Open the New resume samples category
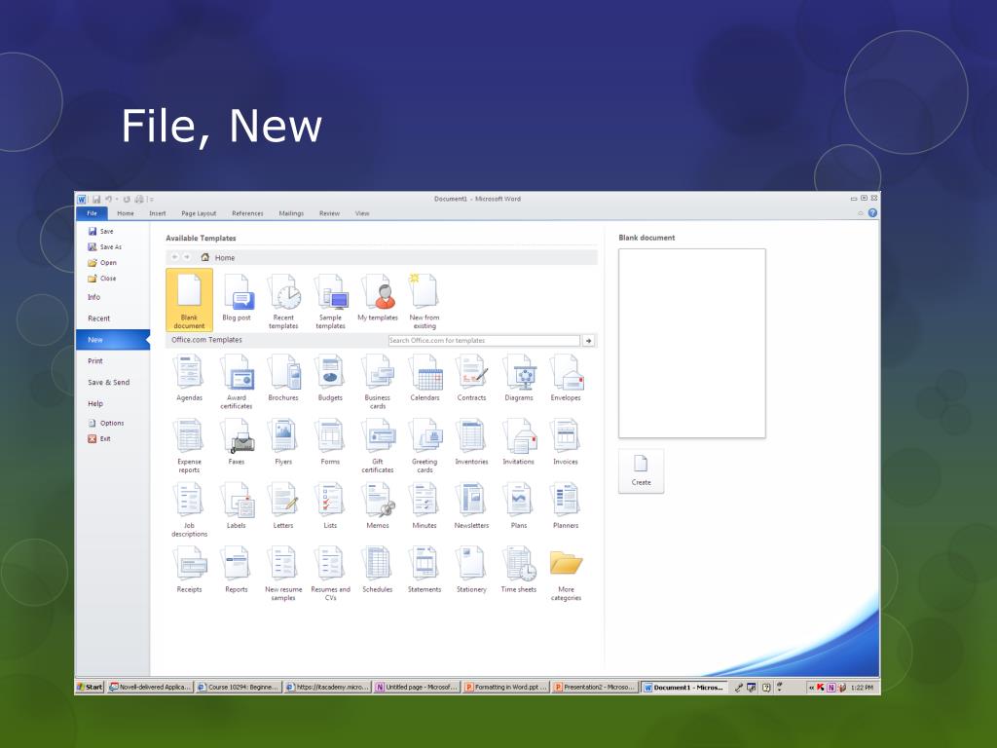 pyautogui.click(x=283, y=573)
